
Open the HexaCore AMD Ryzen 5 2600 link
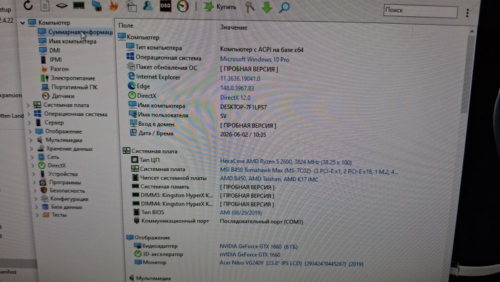point(285,162)
